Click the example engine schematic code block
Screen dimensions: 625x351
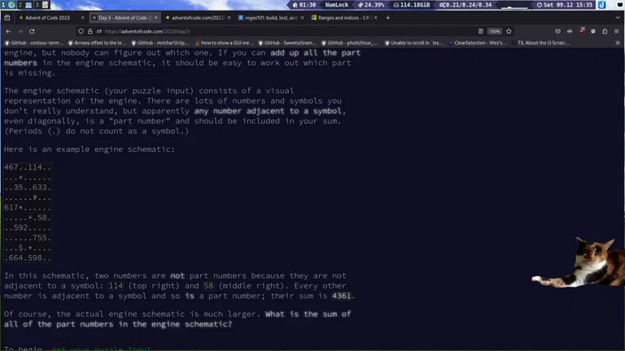pos(28,213)
